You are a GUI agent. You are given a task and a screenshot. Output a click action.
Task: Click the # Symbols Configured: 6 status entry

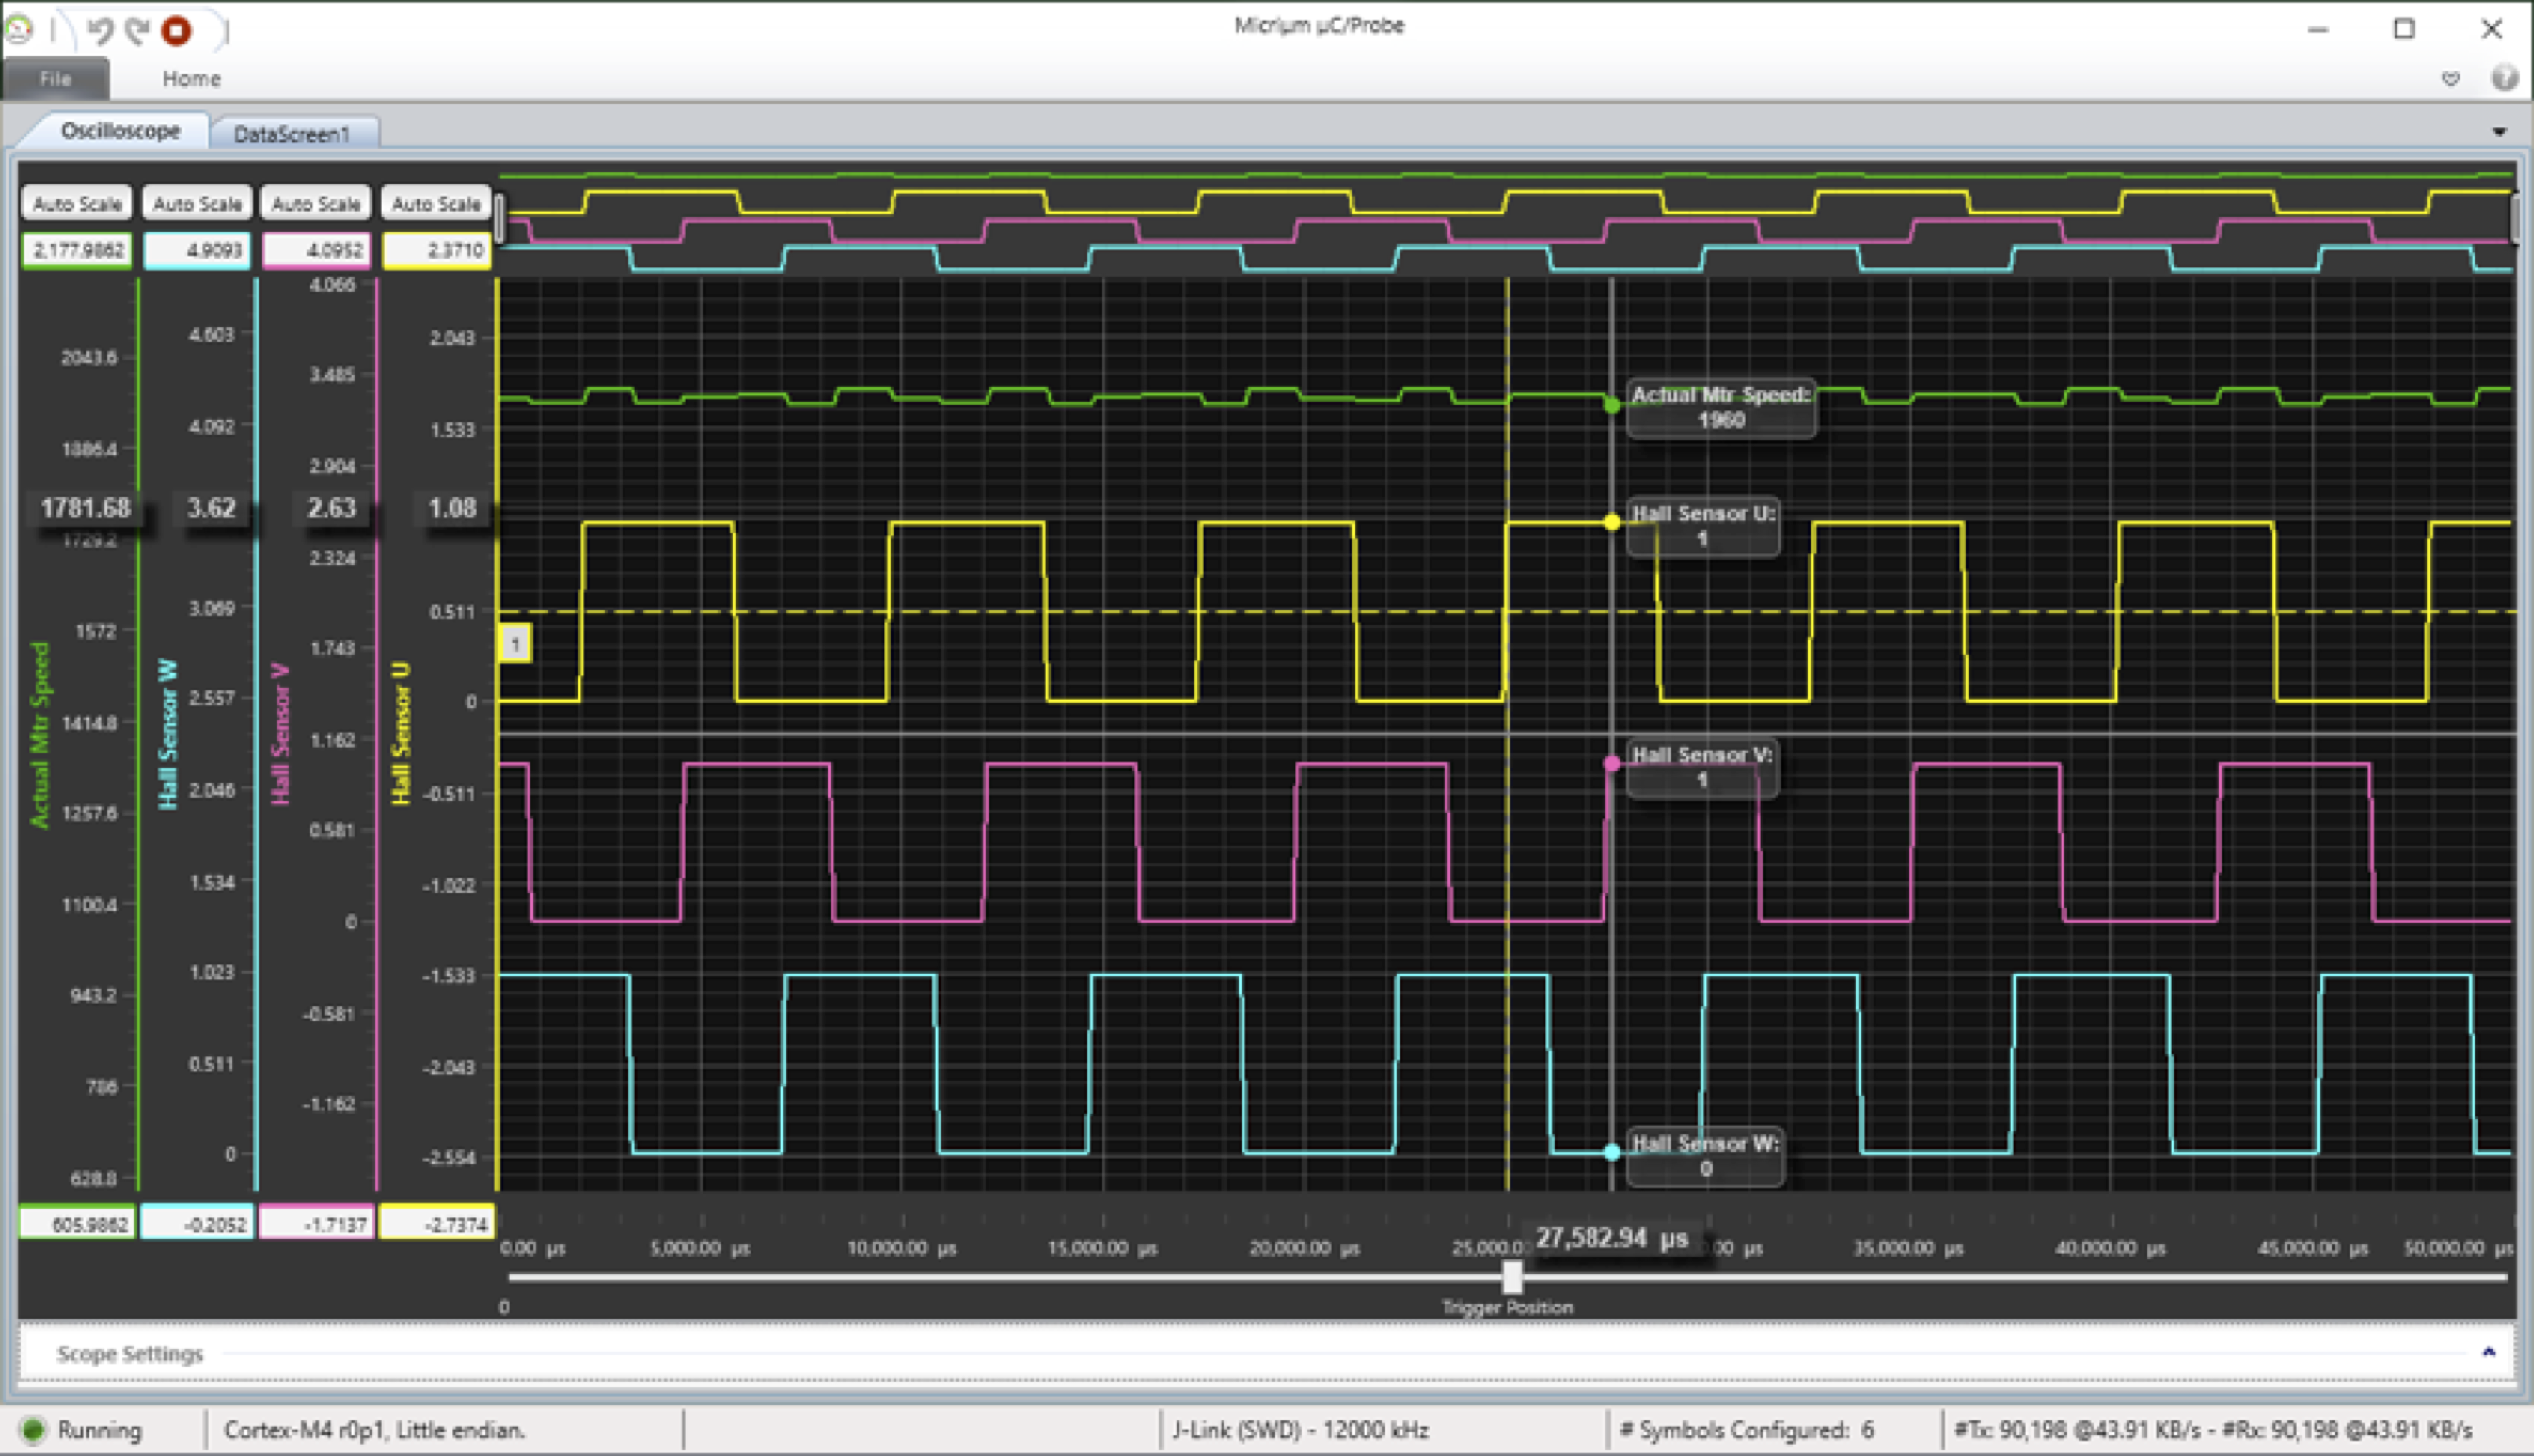pos(1746,1430)
